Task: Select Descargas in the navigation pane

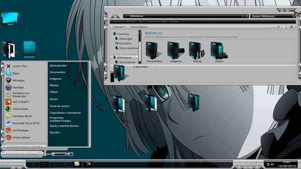Action: [x=124, y=38]
